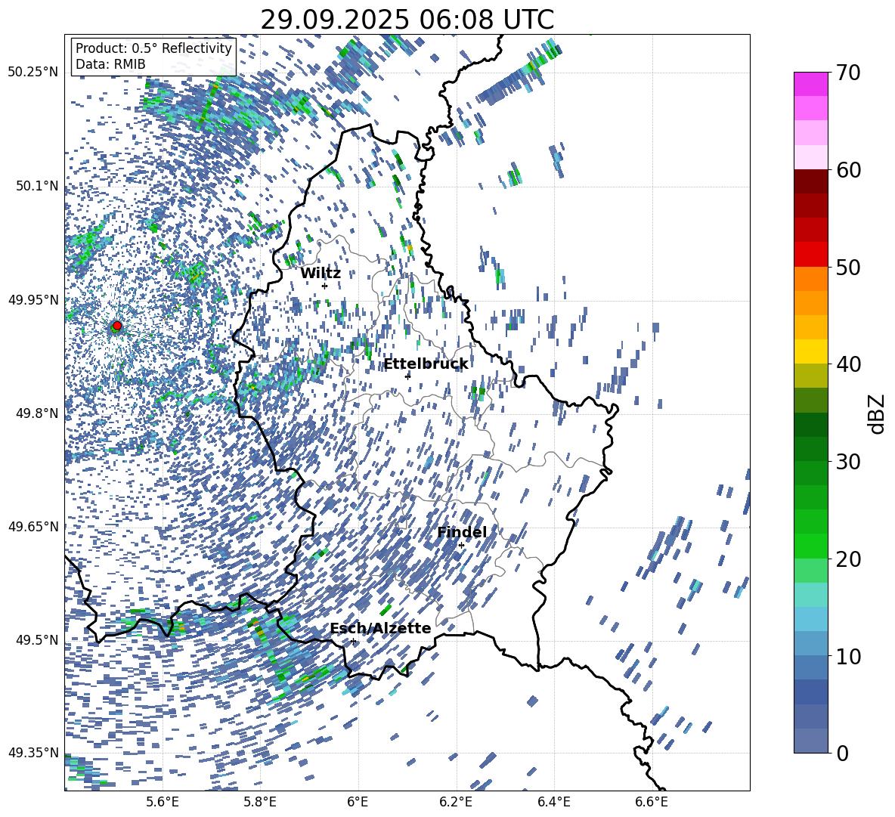This screenshot has width=895, height=817.
Task: Click the plot title 29.09.2025 06:08 UTC
Action: click(x=407, y=20)
